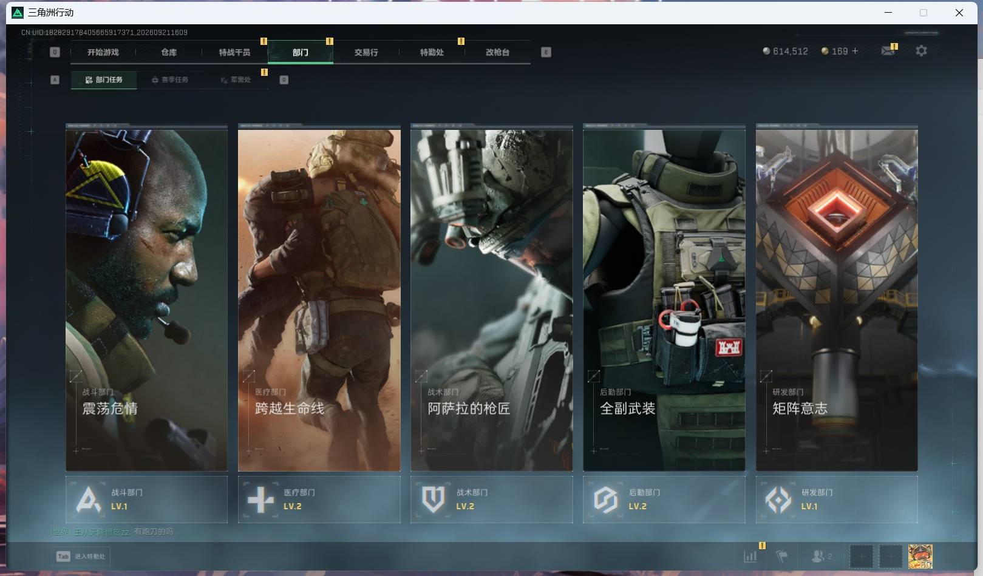Open the statistics bar chart icon

click(750, 556)
